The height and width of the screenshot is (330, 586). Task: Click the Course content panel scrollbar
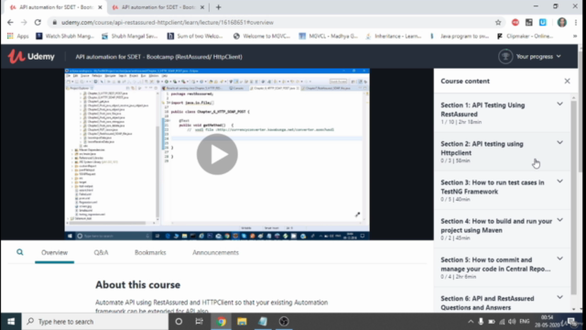click(574, 198)
